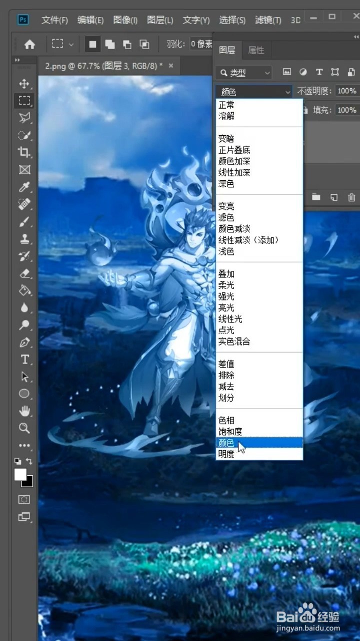
Task: Click the Home icon in options bar
Action: [x=29, y=44]
